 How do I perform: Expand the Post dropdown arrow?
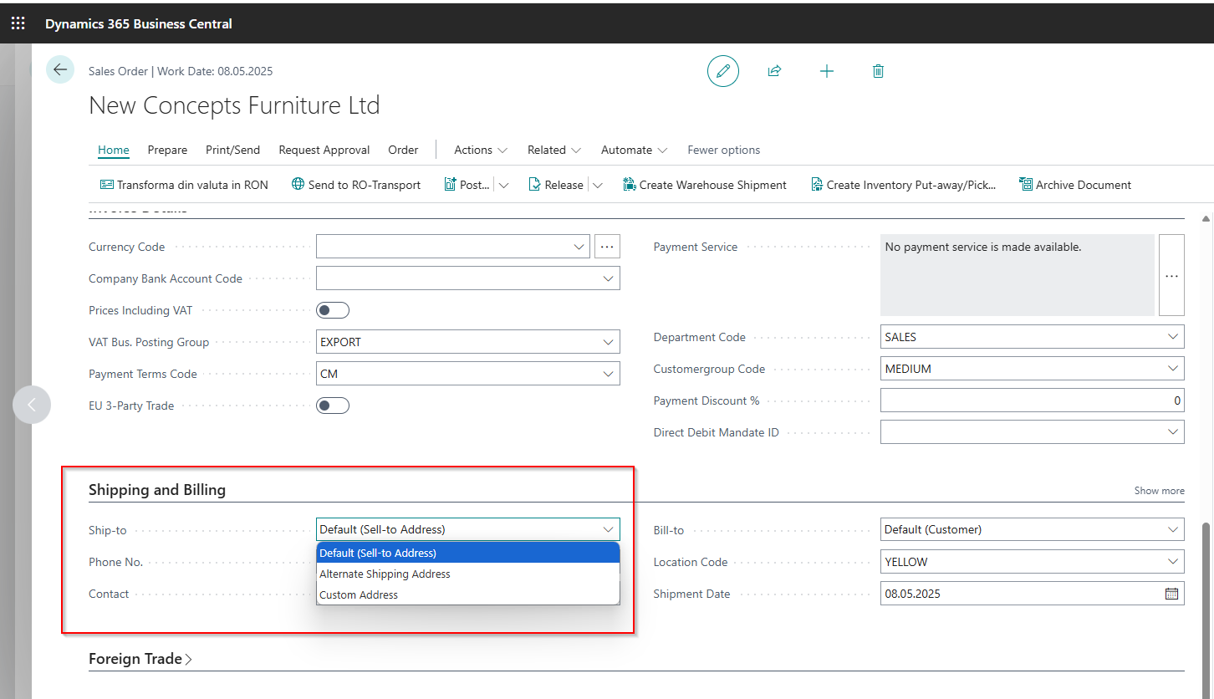point(503,186)
